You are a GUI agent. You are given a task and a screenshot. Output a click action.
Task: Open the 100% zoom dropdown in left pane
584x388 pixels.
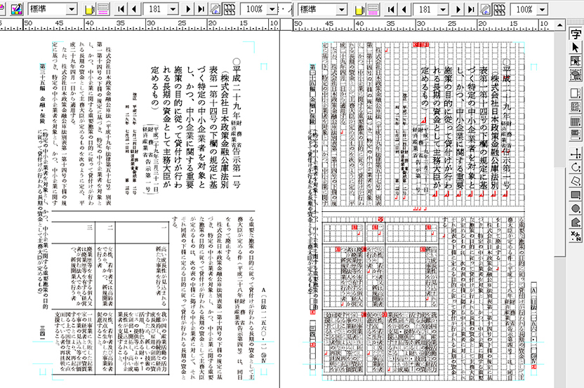tap(272, 9)
